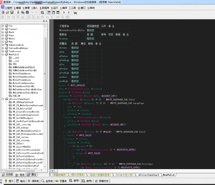The height and width of the screenshot is (185, 215).
Task: Open the 剪辑历史 bottom panel tab
Action: [x=102, y=181]
